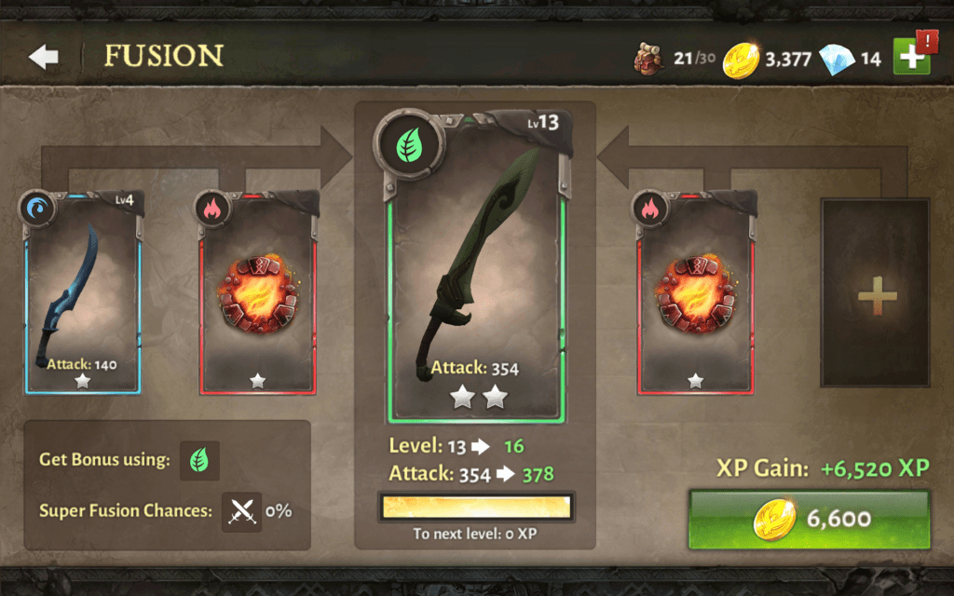Tap the leaf icon beside Get Bonus using

click(x=199, y=460)
